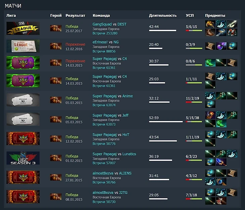Click magnifying lens item in ALIENS match
The width and height of the screenshot is (245, 210).
click(x=221, y=181)
